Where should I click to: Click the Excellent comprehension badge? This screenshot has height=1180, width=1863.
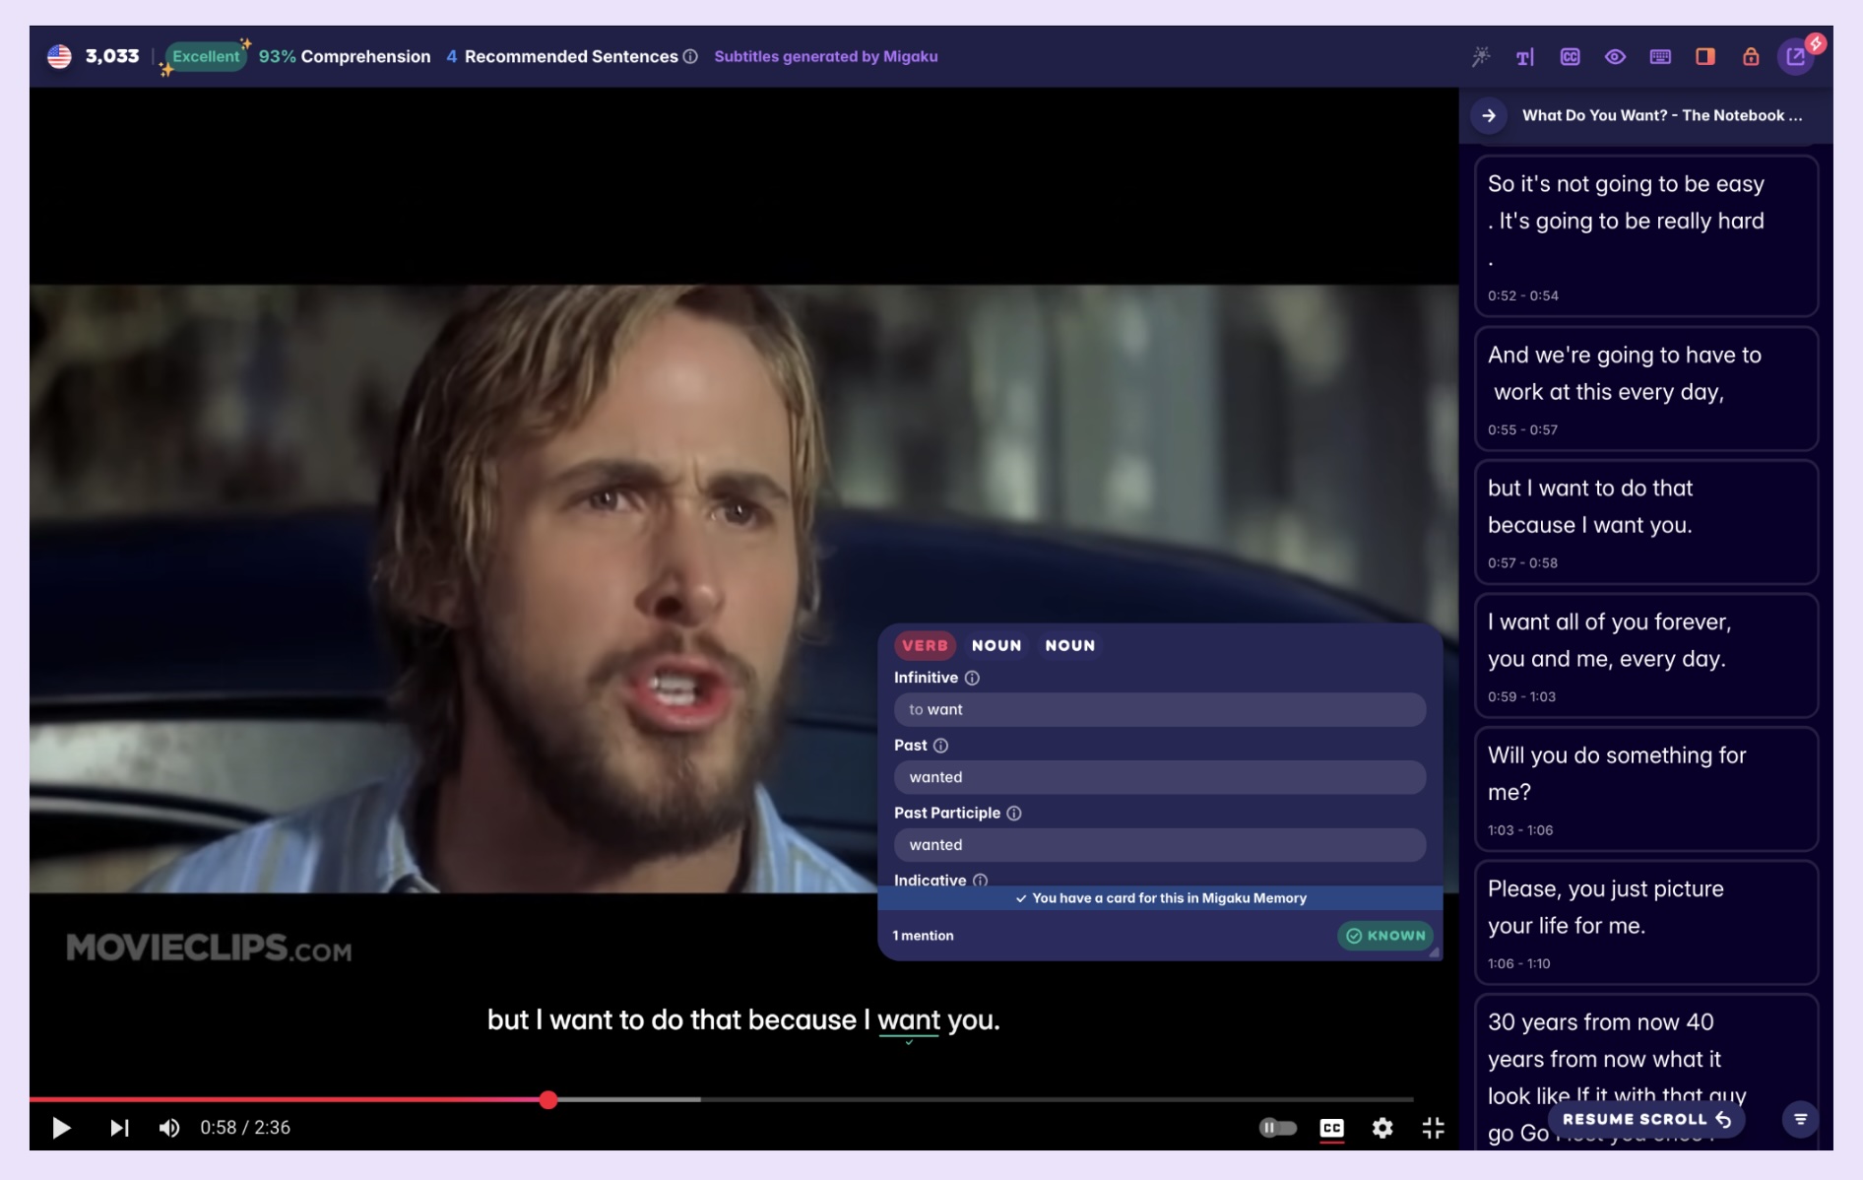[206, 57]
